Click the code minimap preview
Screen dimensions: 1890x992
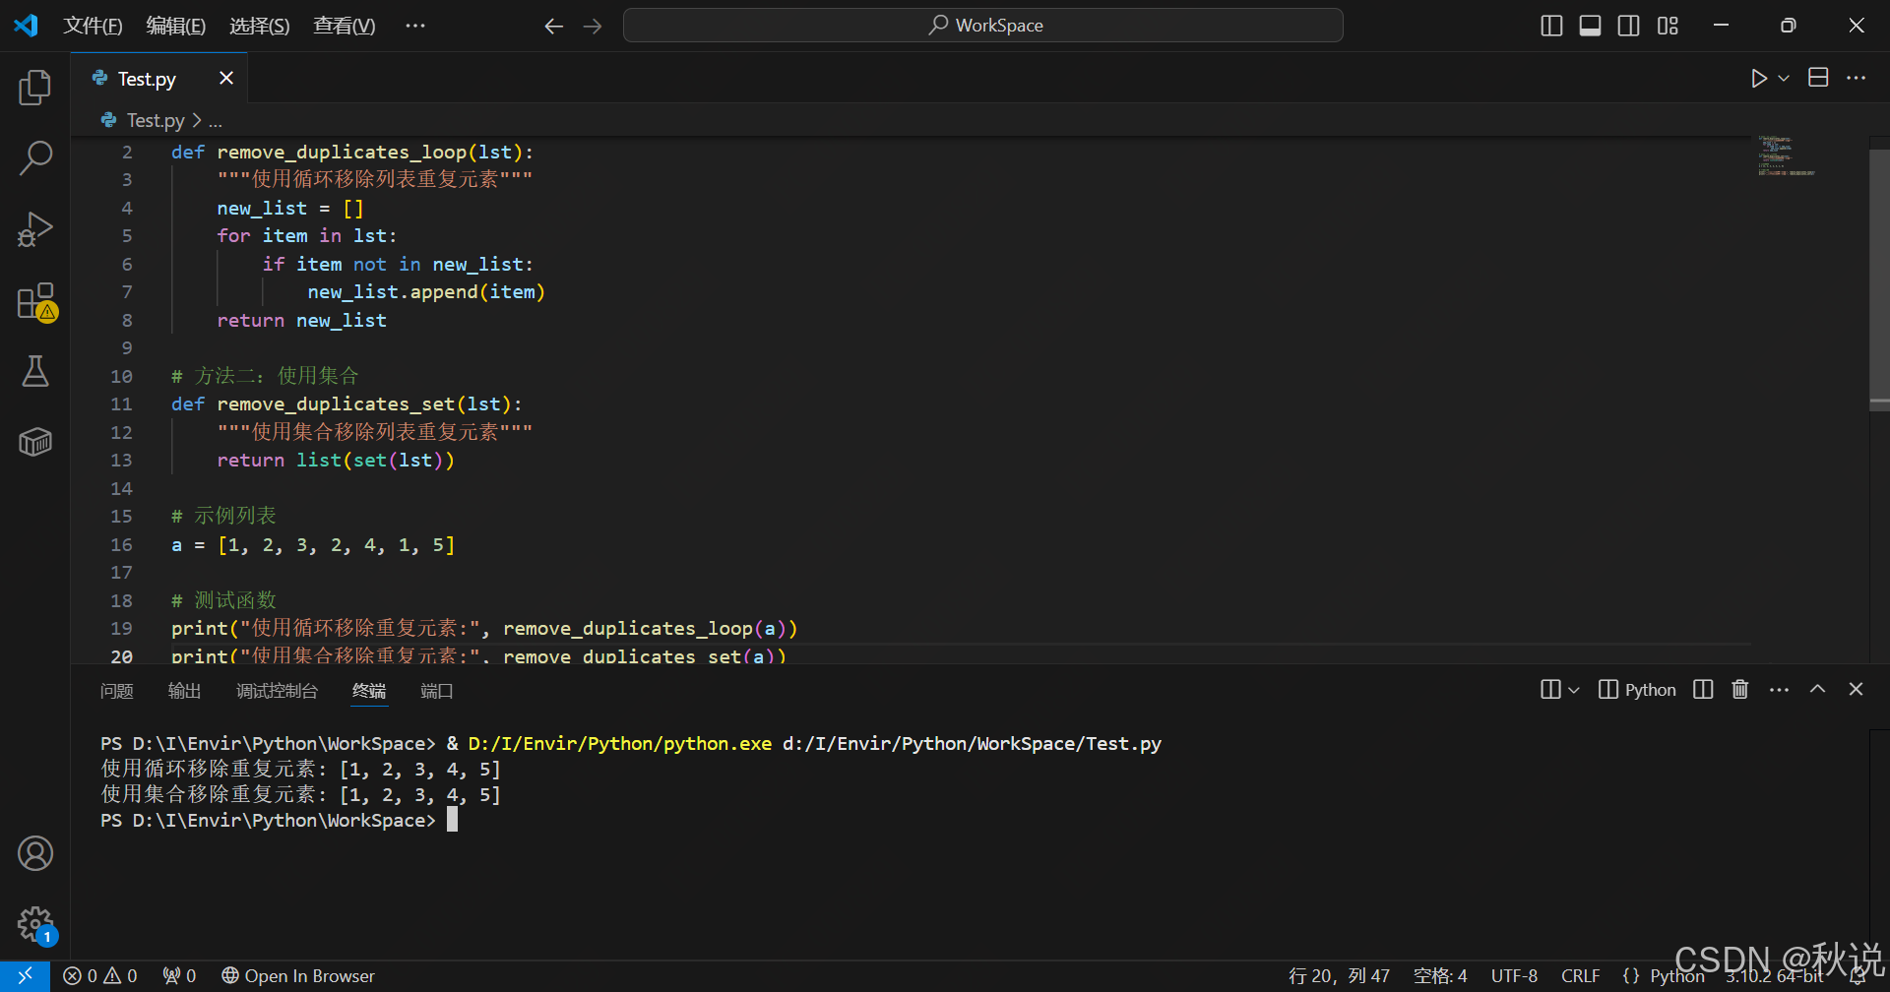1786,156
